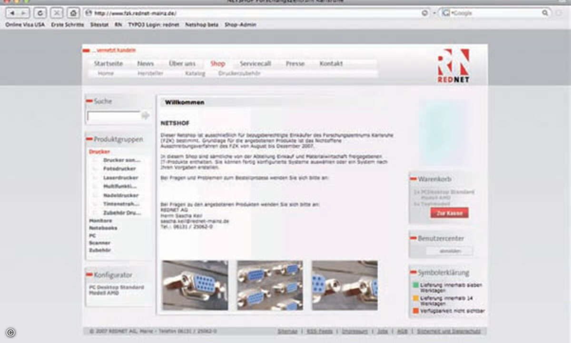Open the 'Sitestat' bookmark
The height and width of the screenshot is (343, 571).
click(x=99, y=25)
